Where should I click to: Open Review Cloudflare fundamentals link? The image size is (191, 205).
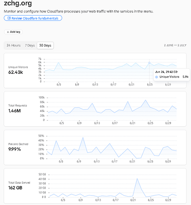tap(33, 18)
